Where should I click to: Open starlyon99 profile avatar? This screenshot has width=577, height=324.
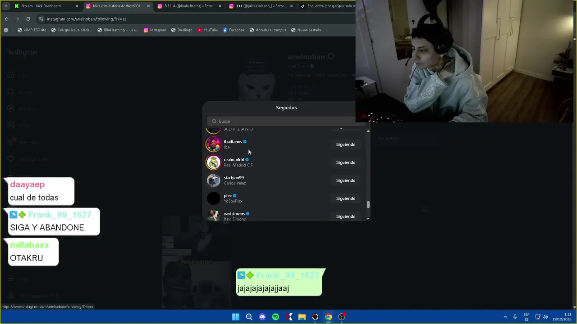213,180
